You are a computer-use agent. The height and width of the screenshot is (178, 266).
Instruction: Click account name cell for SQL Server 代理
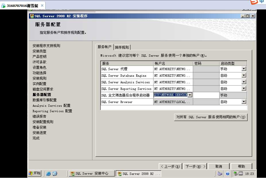coord(173,69)
